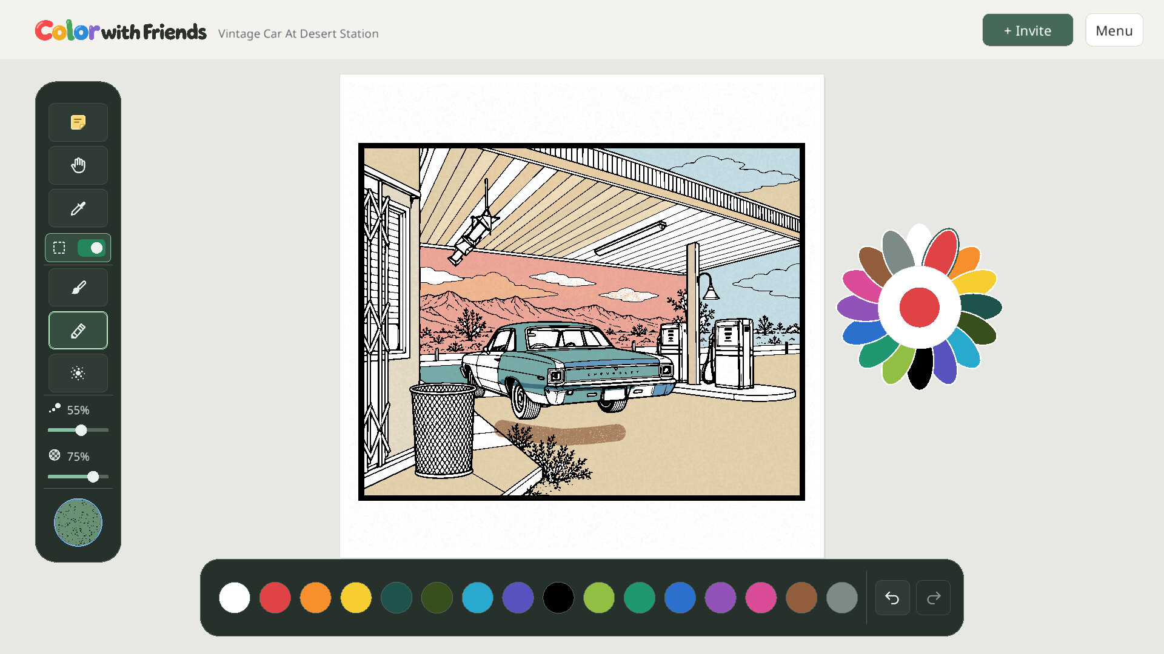Pick the yellow swatch in bottom palette
This screenshot has width=1164, height=654.
[x=356, y=598]
